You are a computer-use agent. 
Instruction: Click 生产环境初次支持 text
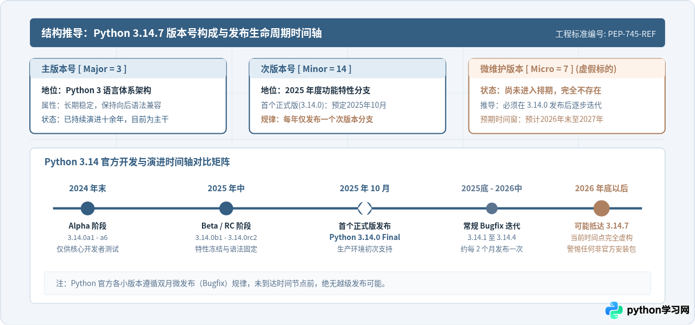[365, 249]
